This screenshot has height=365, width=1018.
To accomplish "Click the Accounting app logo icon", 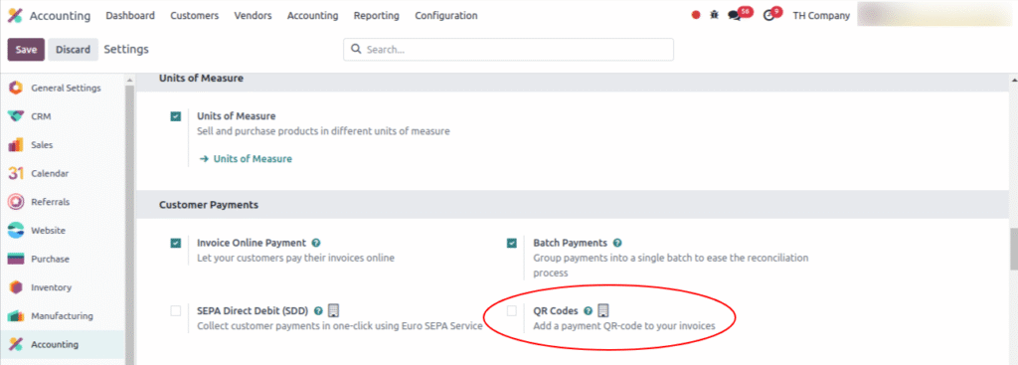I will 15,16.
